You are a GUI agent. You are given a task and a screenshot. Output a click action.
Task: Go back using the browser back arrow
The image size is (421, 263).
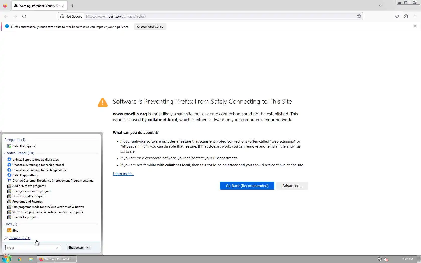pyautogui.click(x=6, y=16)
